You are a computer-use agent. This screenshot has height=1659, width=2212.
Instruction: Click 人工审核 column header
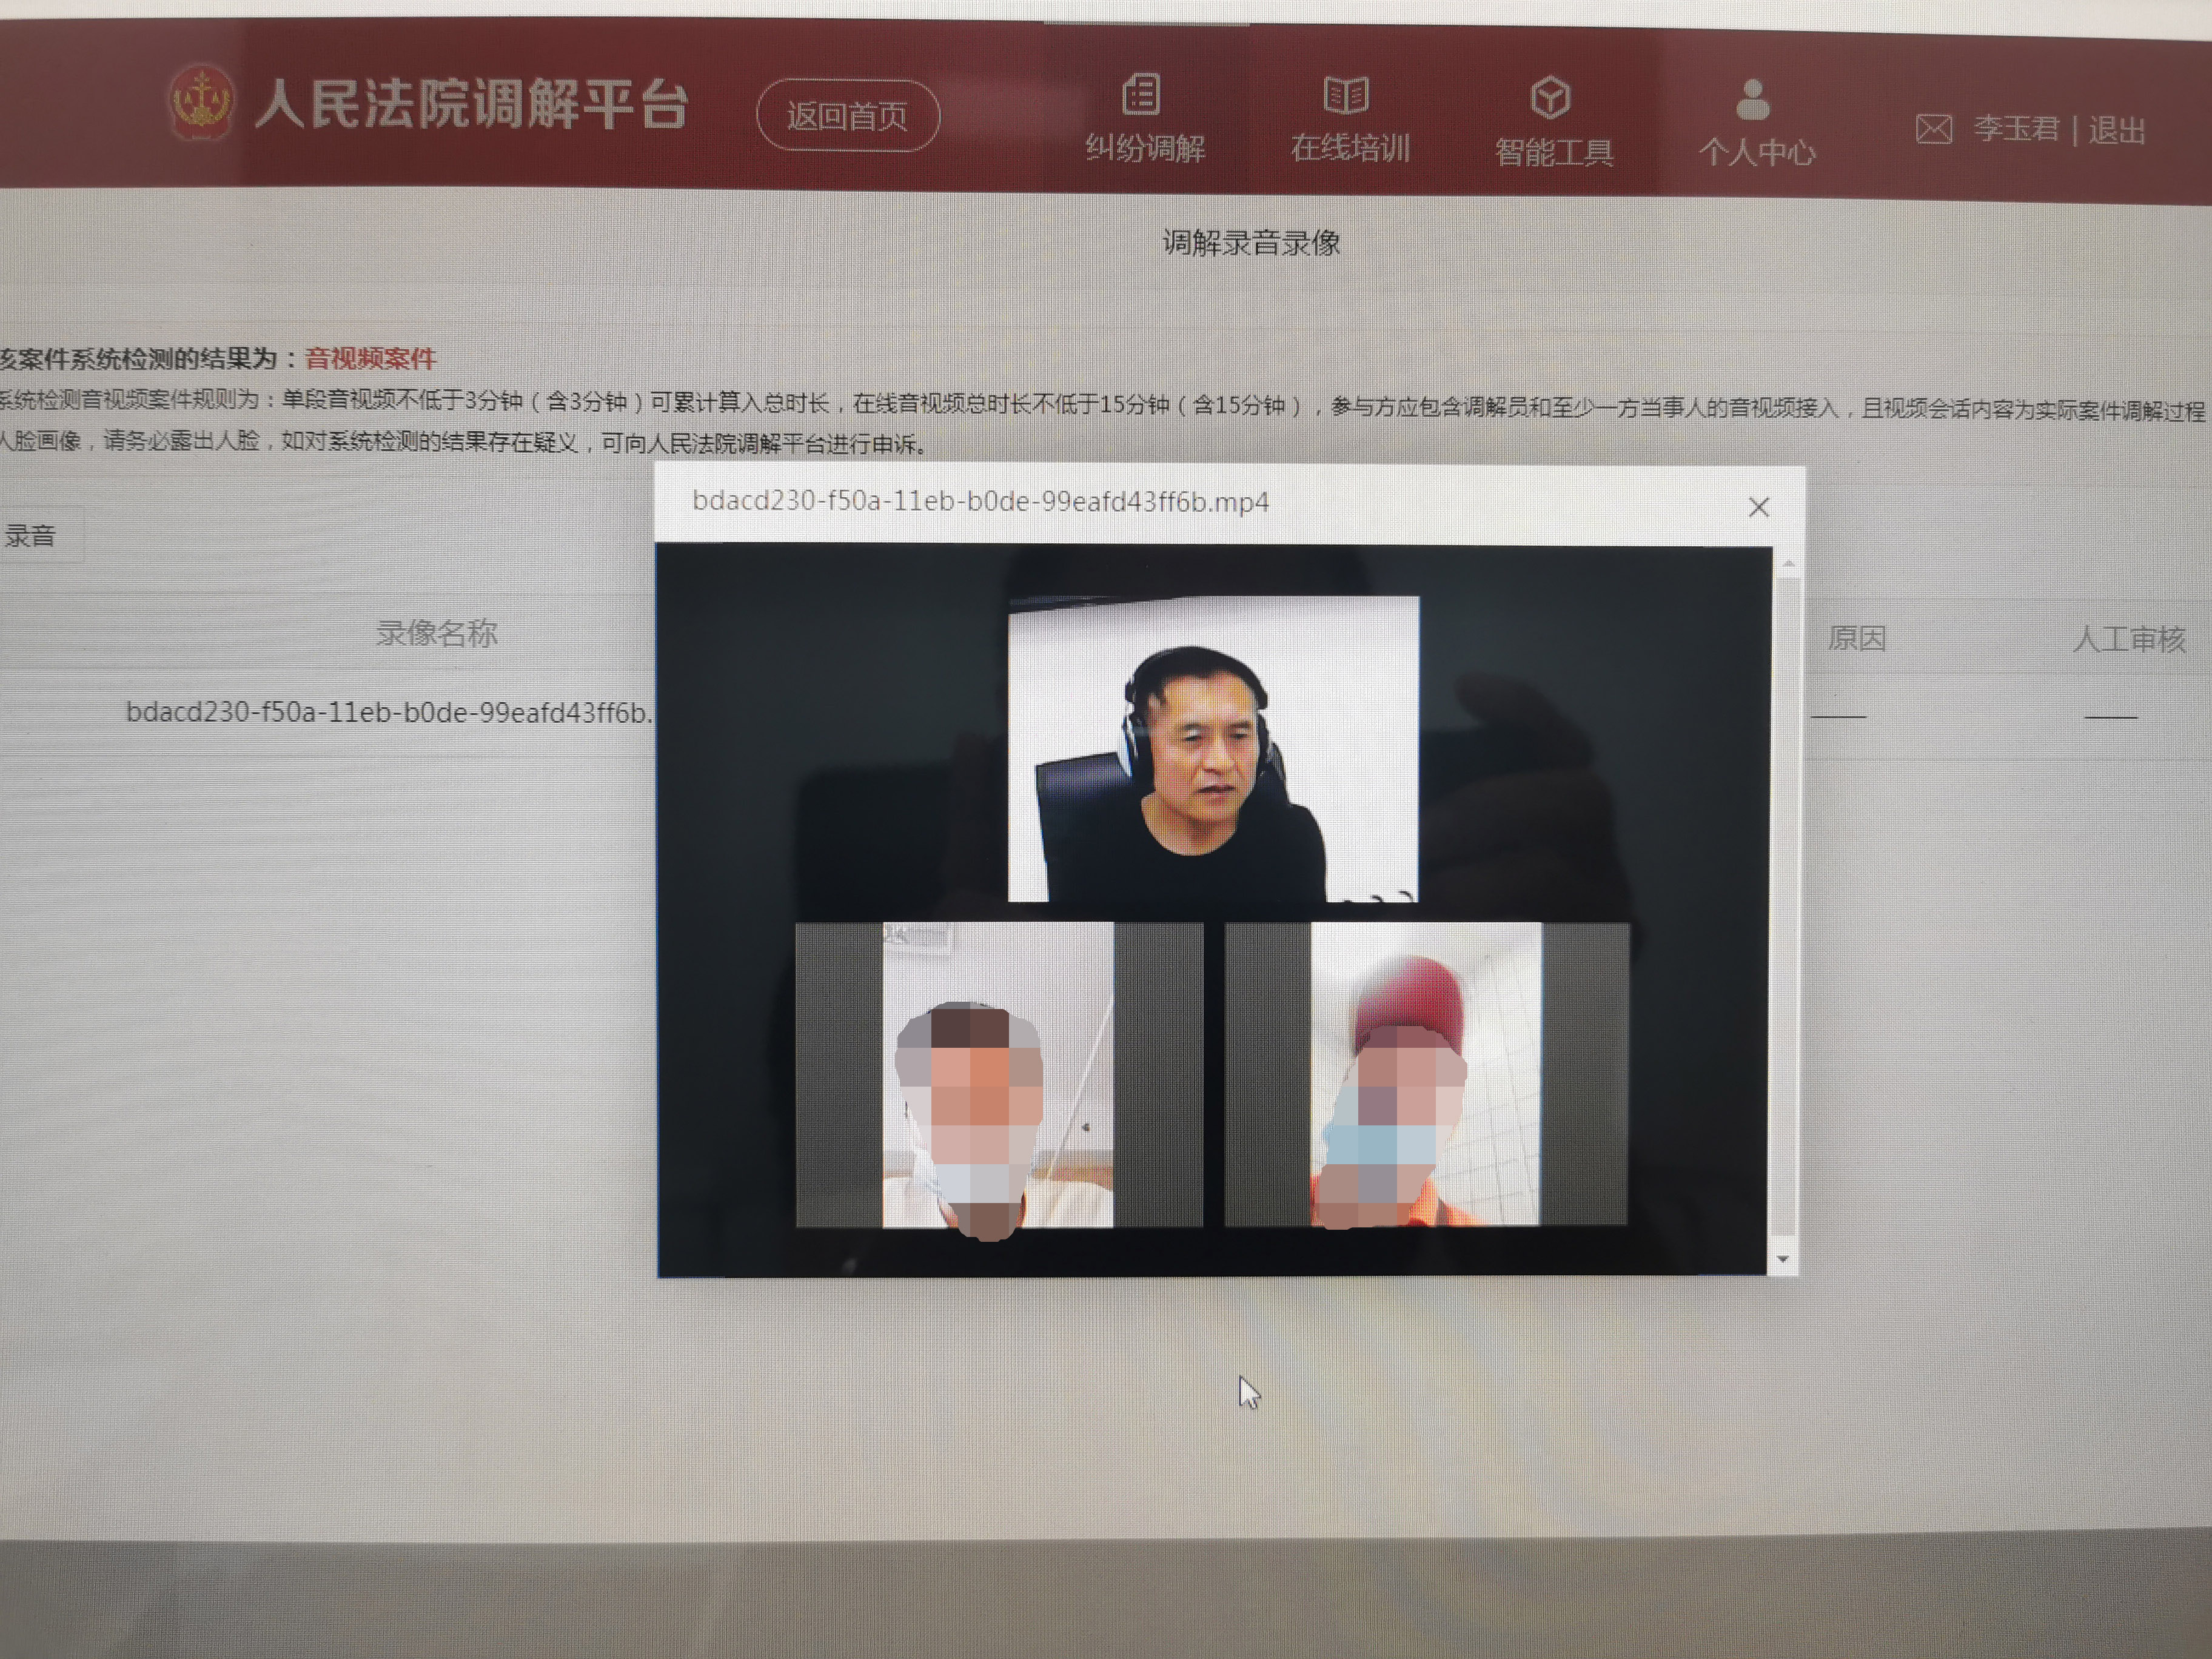2129,639
